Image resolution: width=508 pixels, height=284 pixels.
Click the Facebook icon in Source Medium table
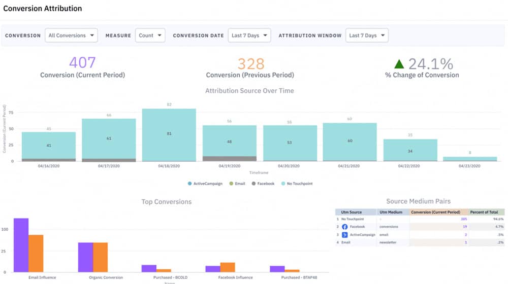(345, 227)
